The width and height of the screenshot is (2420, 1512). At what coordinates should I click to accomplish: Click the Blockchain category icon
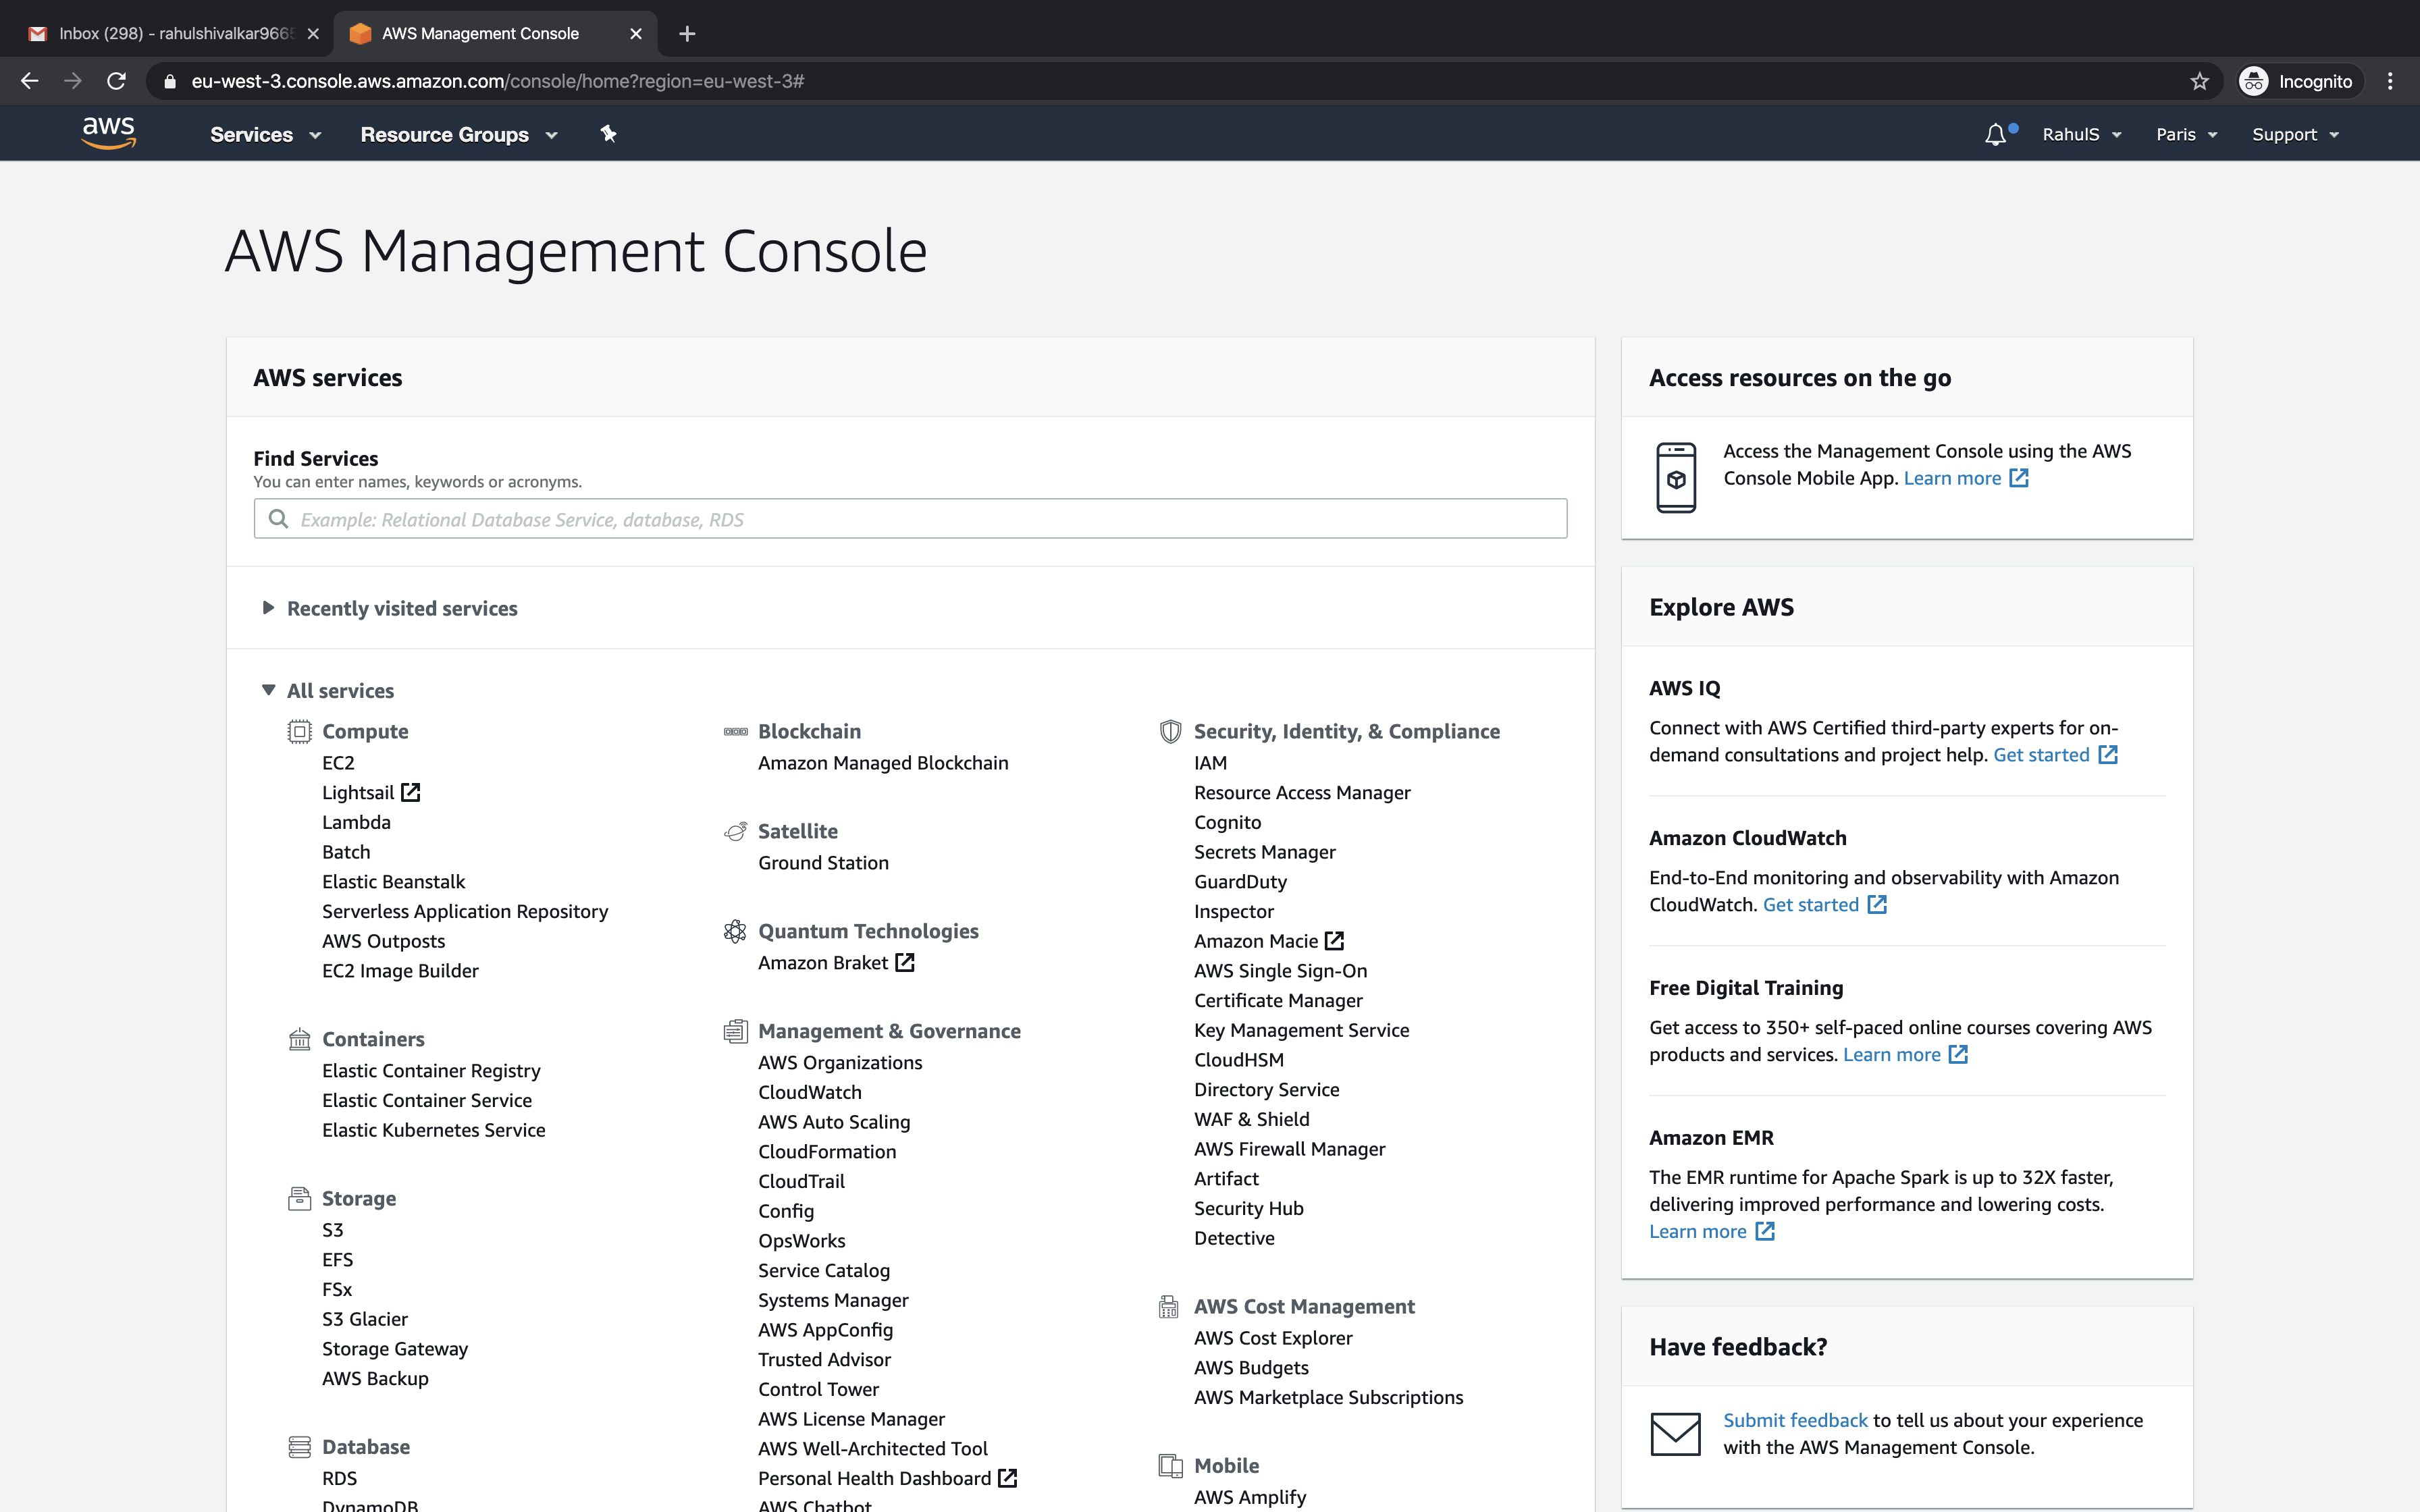[735, 731]
